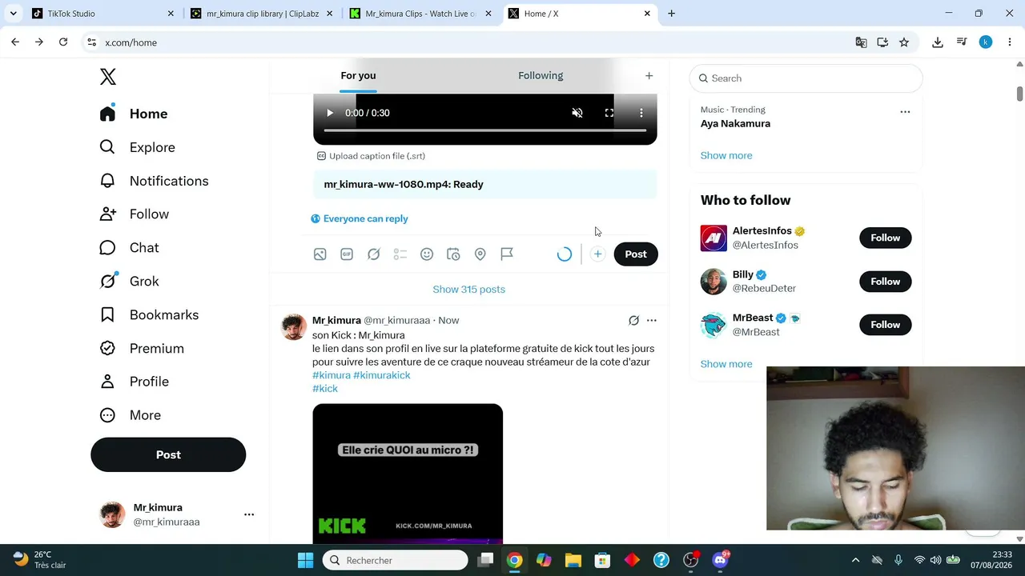The width and height of the screenshot is (1025, 576).
Task: Click Show 315 posts
Action: click(x=469, y=290)
